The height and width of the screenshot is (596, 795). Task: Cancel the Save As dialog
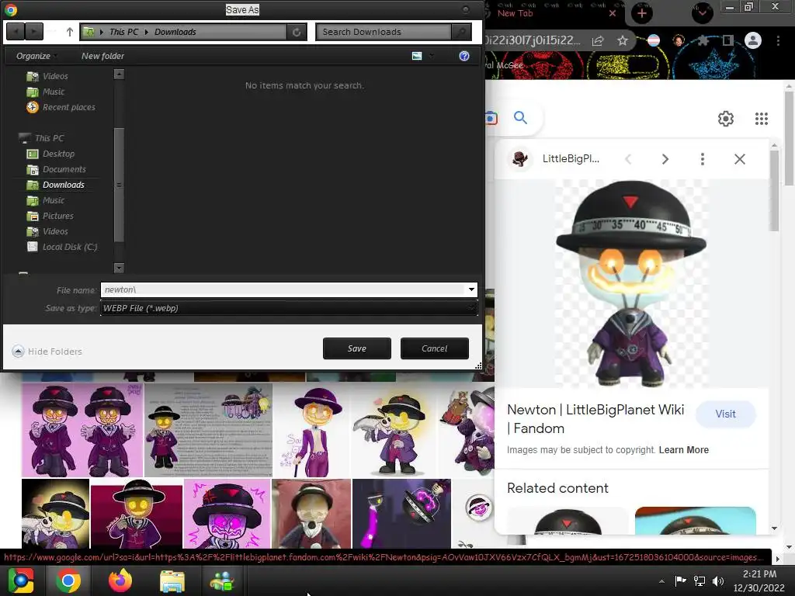coord(435,348)
